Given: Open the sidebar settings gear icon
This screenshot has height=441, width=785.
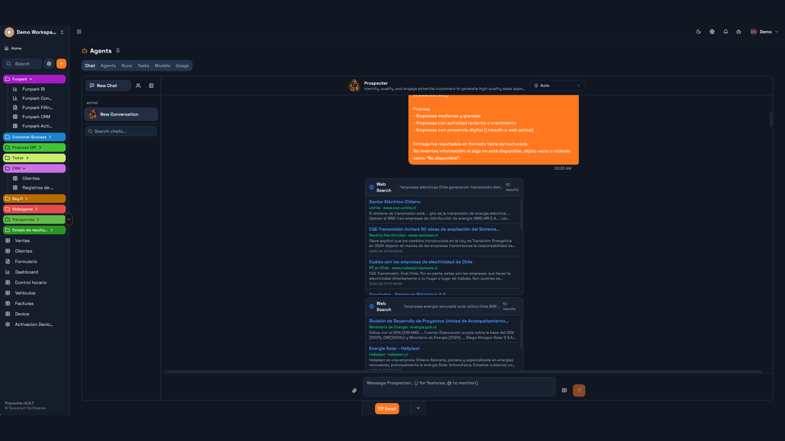Looking at the screenshot, I should click(x=49, y=64).
